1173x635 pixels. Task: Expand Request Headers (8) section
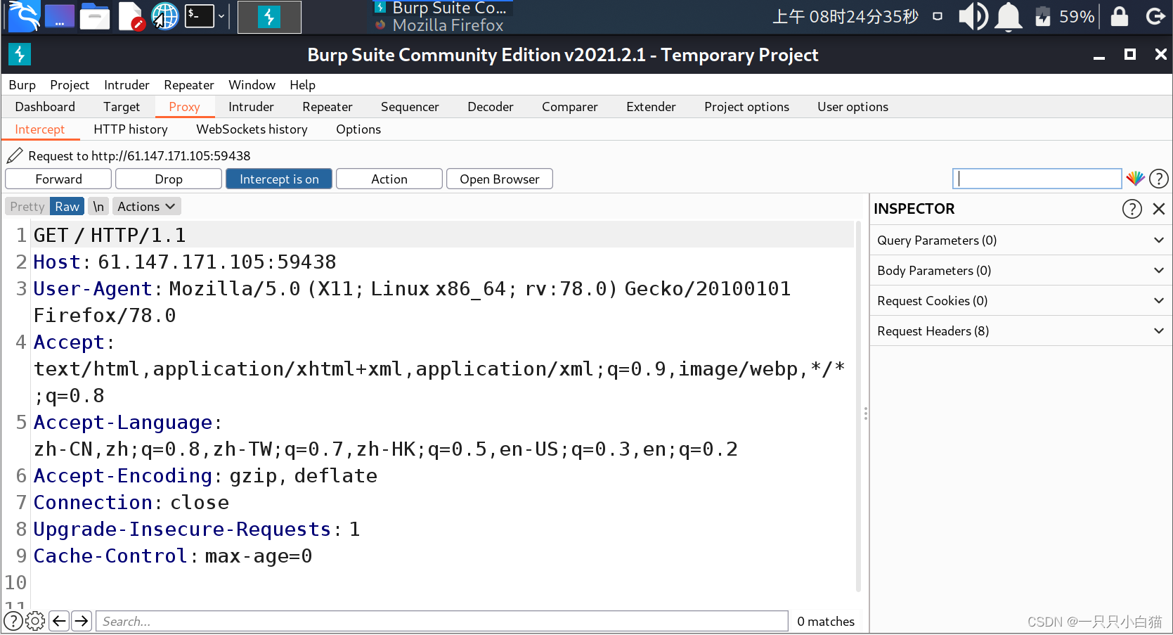[x=1021, y=331]
